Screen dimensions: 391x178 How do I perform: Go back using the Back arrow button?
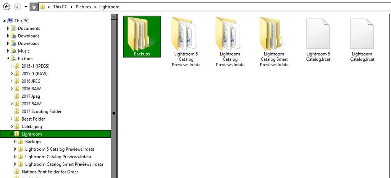6,7
